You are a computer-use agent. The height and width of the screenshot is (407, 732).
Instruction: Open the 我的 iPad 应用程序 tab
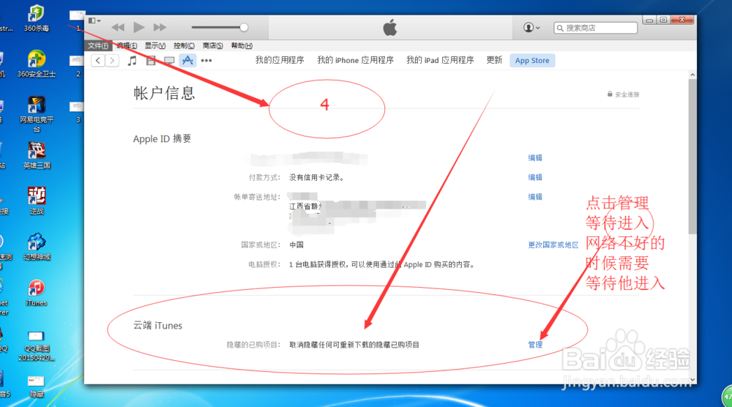point(440,60)
